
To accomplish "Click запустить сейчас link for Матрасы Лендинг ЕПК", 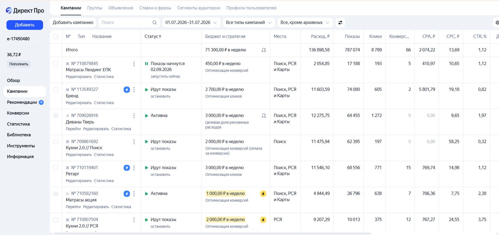I will click(x=165, y=77).
